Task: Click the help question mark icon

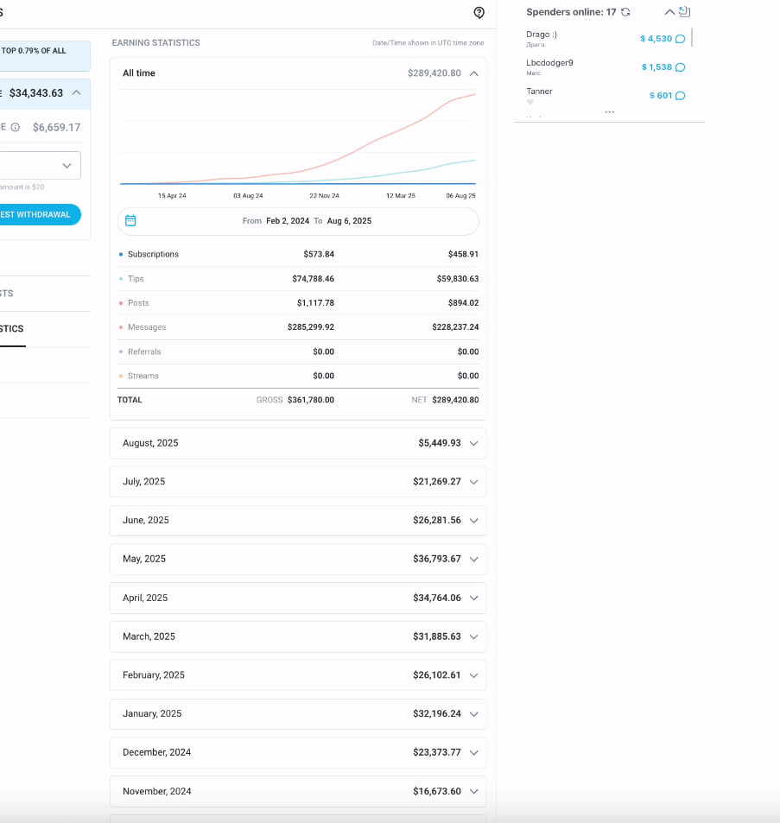Action: click(x=479, y=13)
